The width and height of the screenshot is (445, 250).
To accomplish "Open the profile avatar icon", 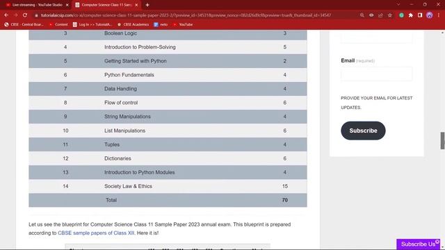I will (430, 15).
